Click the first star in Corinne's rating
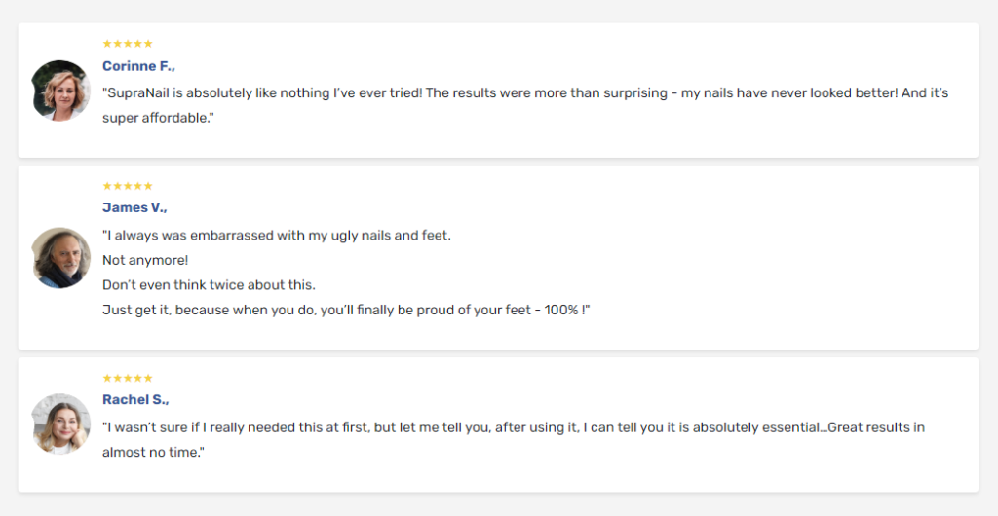Image resolution: width=998 pixels, height=516 pixels. point(107,44)
